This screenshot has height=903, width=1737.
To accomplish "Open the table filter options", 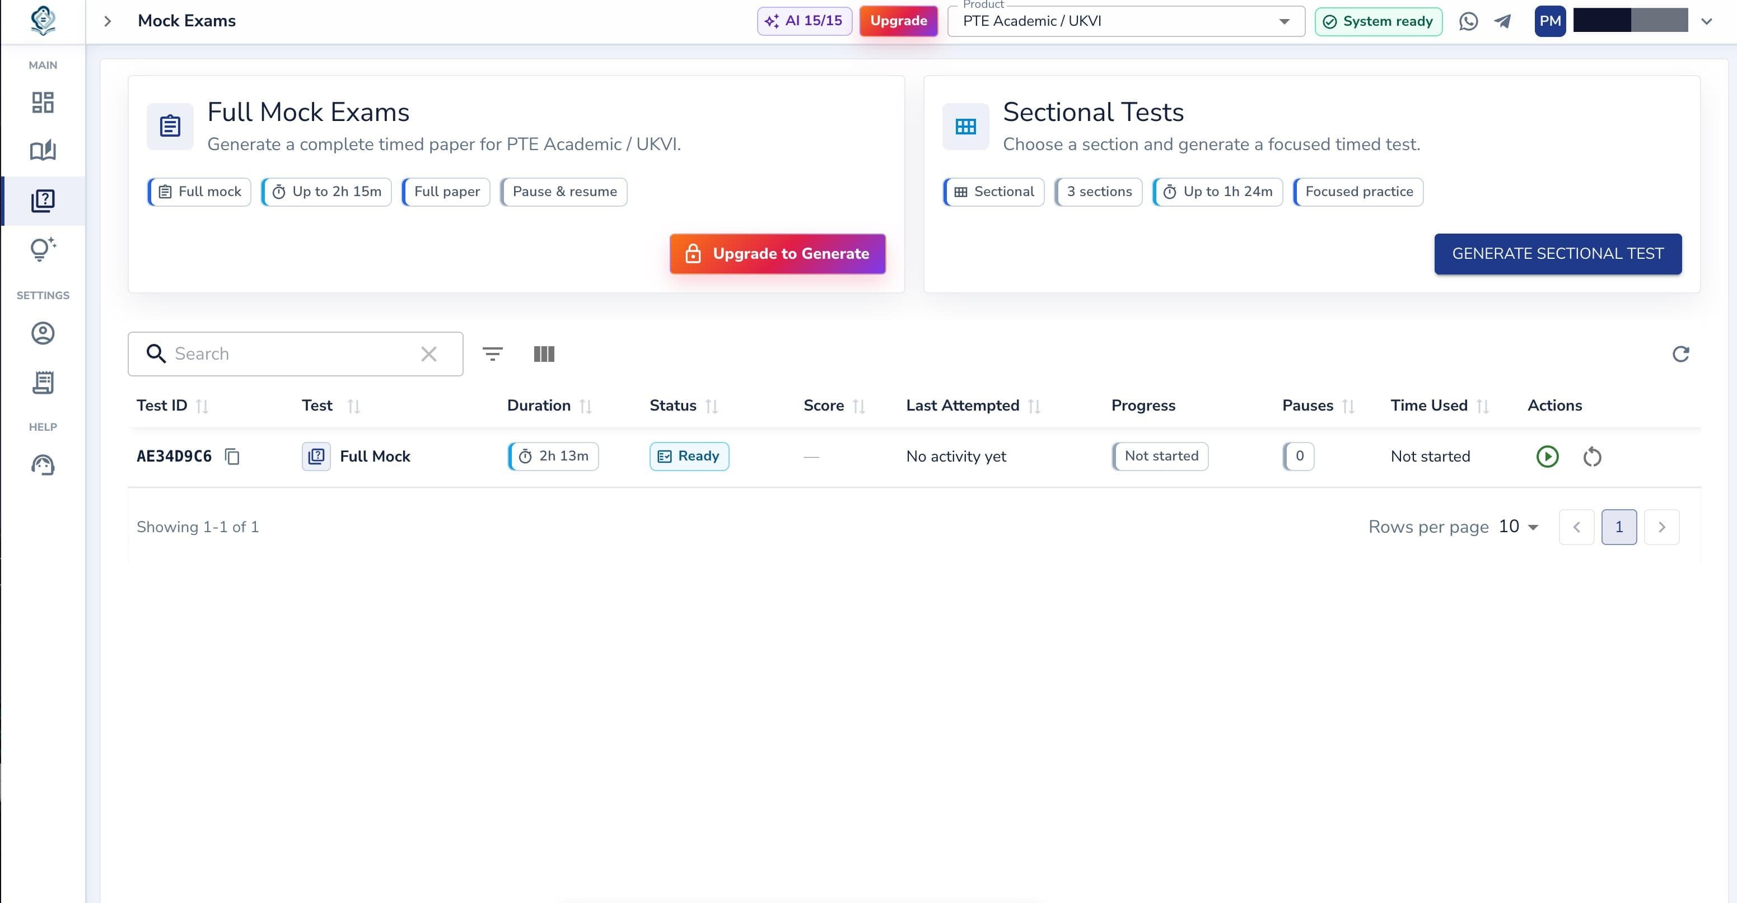I will pyautogui.click(x=492, y=354).
